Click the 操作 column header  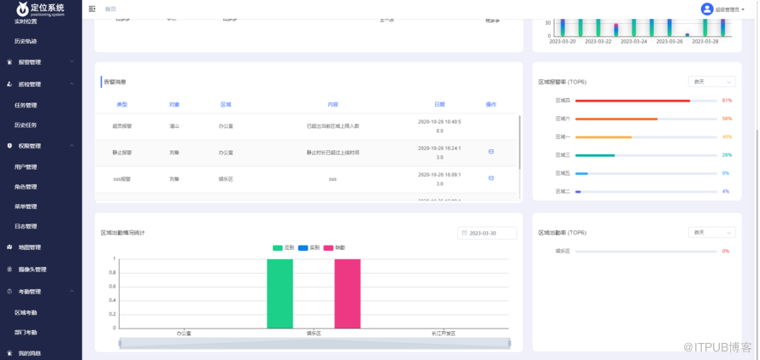coord(491,105)
